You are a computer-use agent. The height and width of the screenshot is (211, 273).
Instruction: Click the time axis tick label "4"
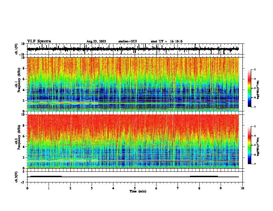coord(113,188)
